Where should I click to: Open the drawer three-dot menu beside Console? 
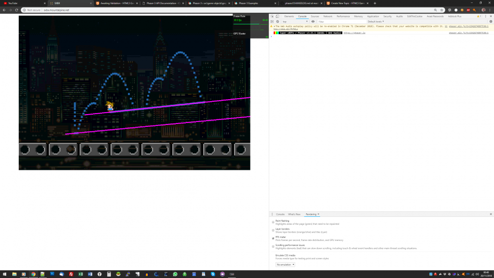tap(272, 214)
